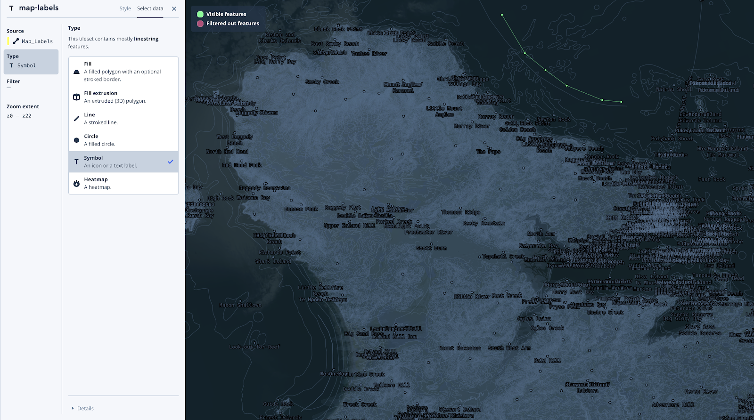Image resolution: width=754 pixels, height=420 pixels.
Task: Click the T icon next to Symbol in sidebar
Action: point(11,65)
